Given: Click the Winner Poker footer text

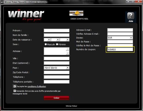Looking at the screenshot, I should pos(71,106).
